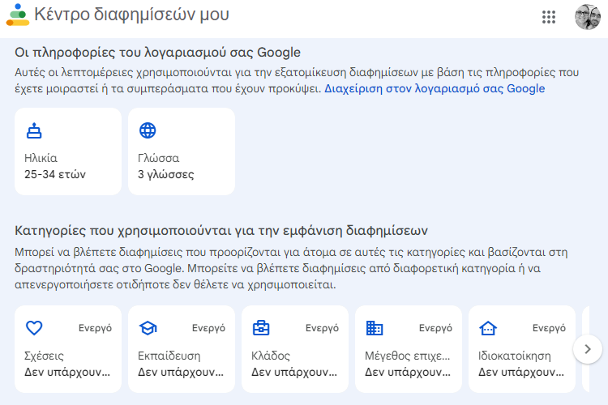Viewport: 608px width, 405px height.
Task: Click the heart icon on Σχέσεις card
Action: (34, 328)
